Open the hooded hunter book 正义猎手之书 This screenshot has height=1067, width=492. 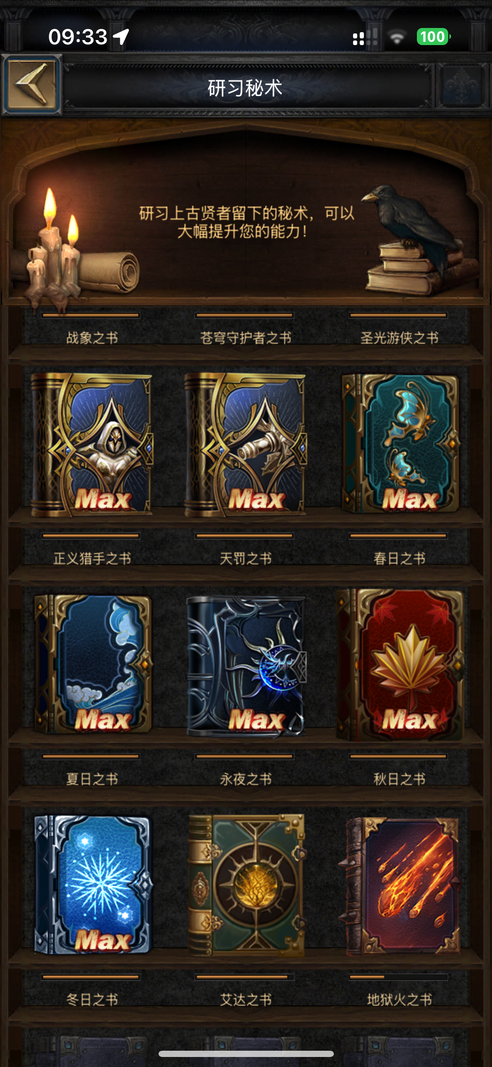92,445
